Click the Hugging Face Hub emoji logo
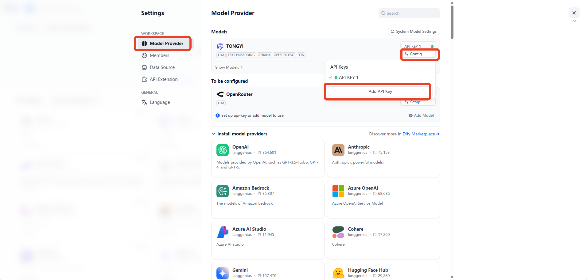The image size is (587, 280). point(338,273)
